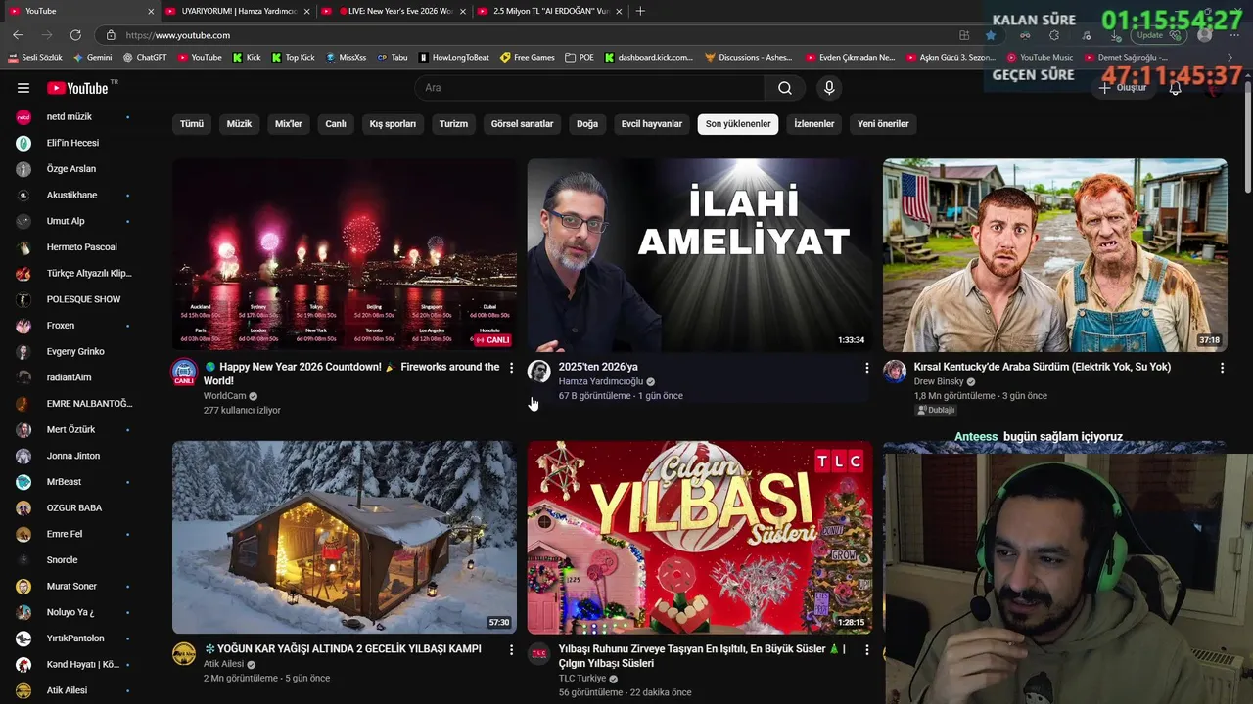This screenshot has width=1253, height=704.
Task: Open more options for YOĞUN KAR YAĞIŞI video
Action: click(x=511, y=649)
